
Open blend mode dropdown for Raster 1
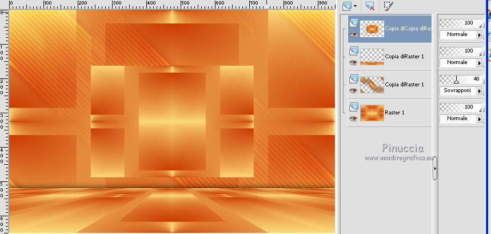(479, 119)
